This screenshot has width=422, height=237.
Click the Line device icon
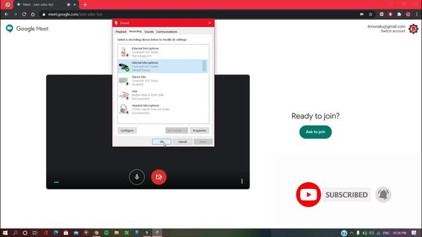click(x=124, y=95)
